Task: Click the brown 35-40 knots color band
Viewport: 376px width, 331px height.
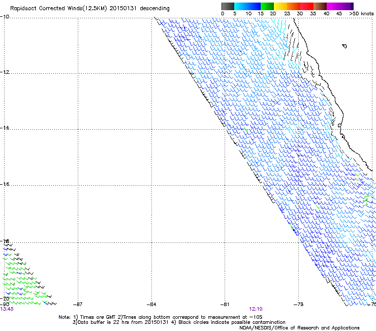Action: pos(320,6)
